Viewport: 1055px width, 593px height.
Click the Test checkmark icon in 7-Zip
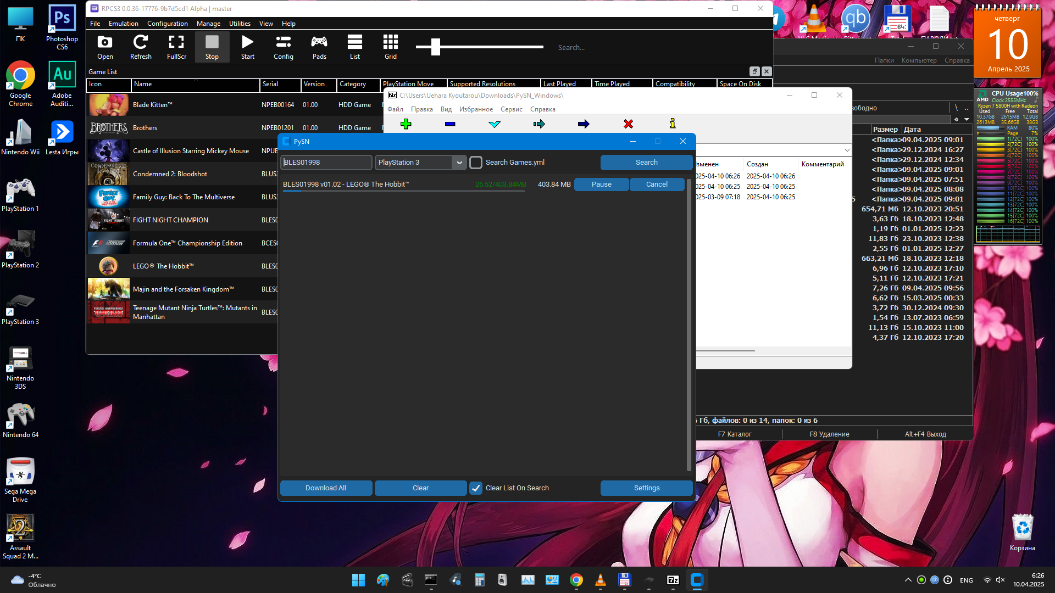[495, 124]
